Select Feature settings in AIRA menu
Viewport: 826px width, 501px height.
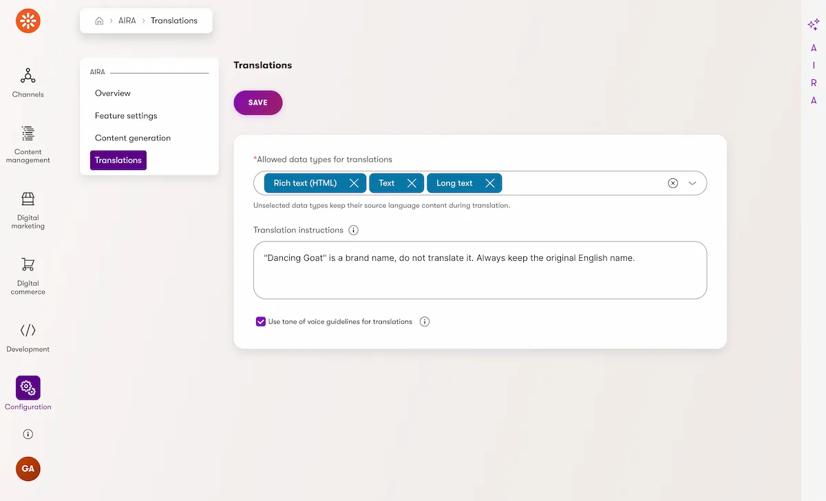tap(126, 116)
